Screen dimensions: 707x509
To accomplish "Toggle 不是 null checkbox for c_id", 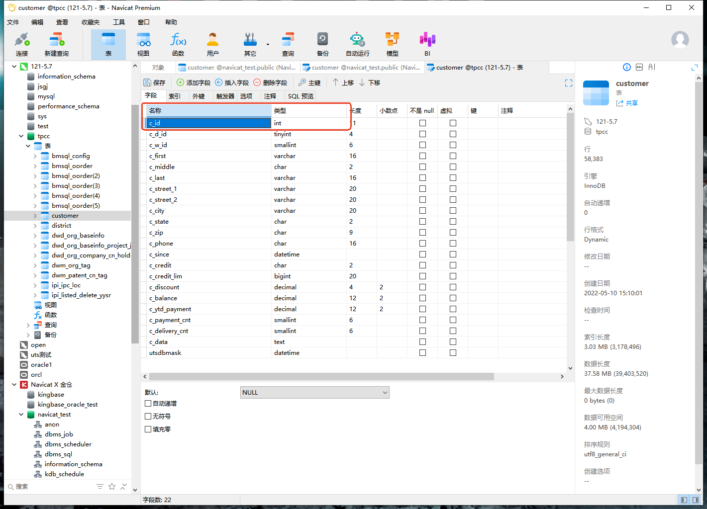I will coord(422,123).
